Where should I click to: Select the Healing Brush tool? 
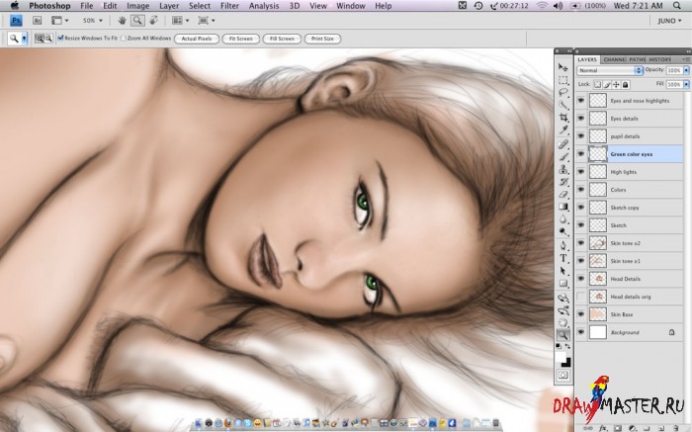[x=563, y=144]
